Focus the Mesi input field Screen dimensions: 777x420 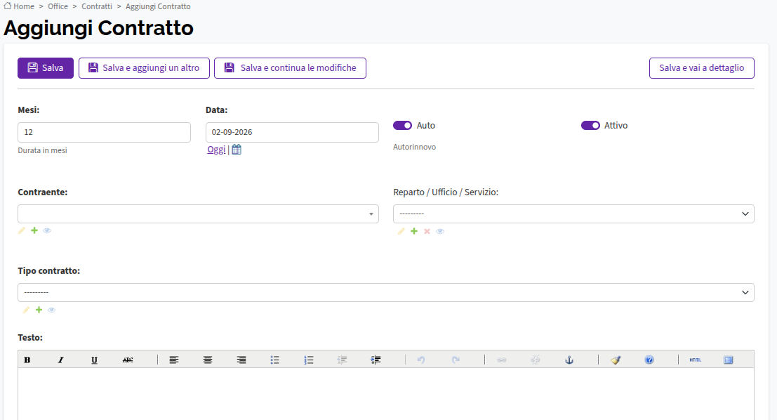click(104, 133)
